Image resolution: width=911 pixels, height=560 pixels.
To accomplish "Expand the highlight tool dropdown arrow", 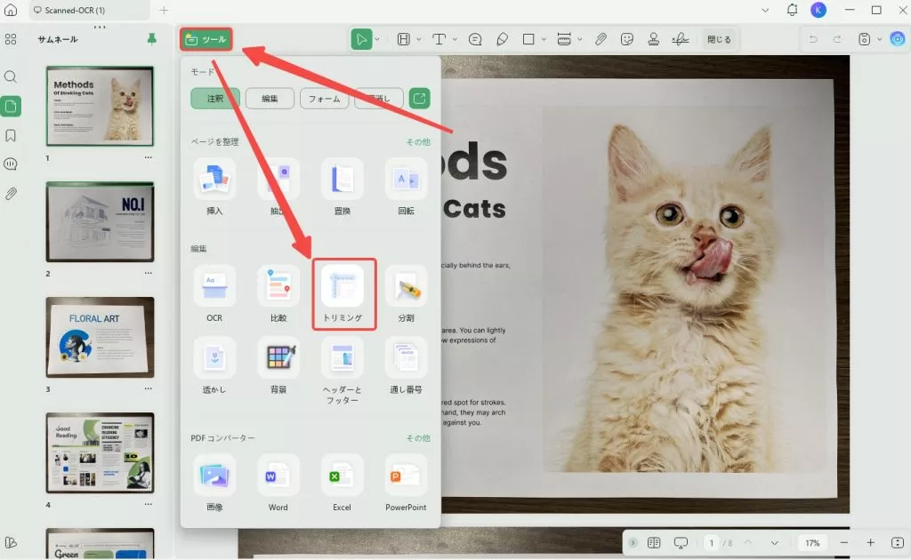I will (x=418, y=39).
